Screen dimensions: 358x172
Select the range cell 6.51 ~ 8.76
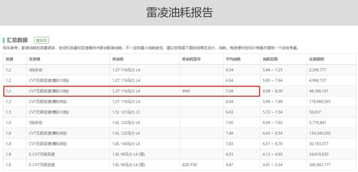click(273, 144)
